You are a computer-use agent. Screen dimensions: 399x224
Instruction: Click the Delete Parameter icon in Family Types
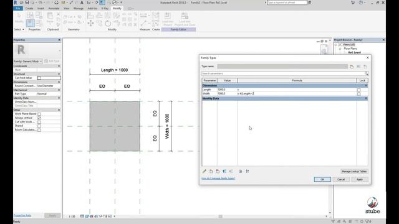point(218,172)
